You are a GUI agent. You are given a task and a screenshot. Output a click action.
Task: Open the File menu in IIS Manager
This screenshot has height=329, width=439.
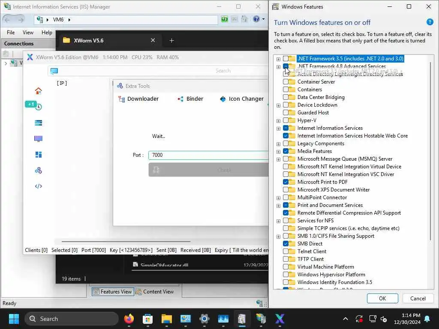(11, 33)
